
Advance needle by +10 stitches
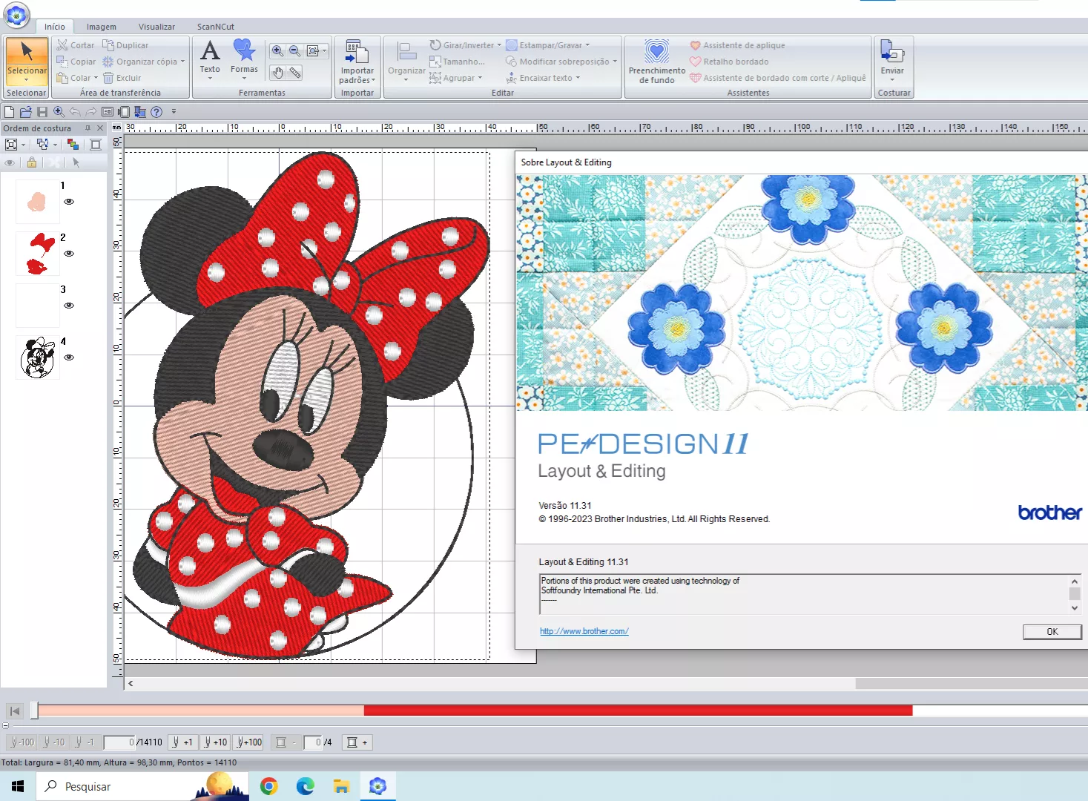click(215, 742)
